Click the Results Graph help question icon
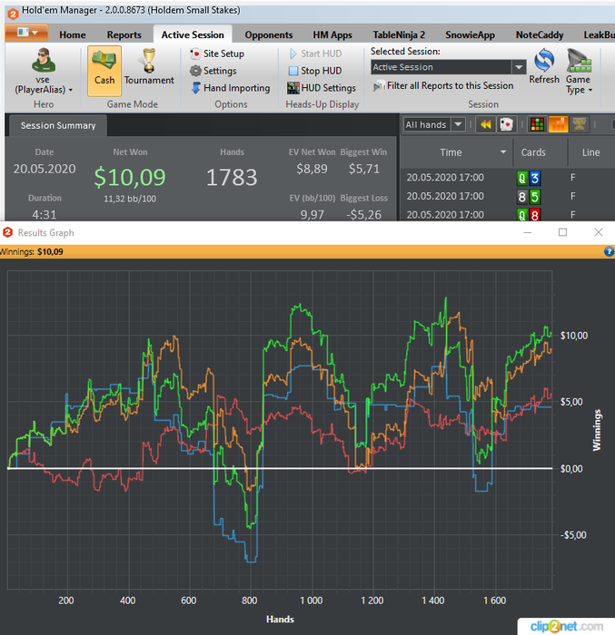 click(x=609, y=252)
